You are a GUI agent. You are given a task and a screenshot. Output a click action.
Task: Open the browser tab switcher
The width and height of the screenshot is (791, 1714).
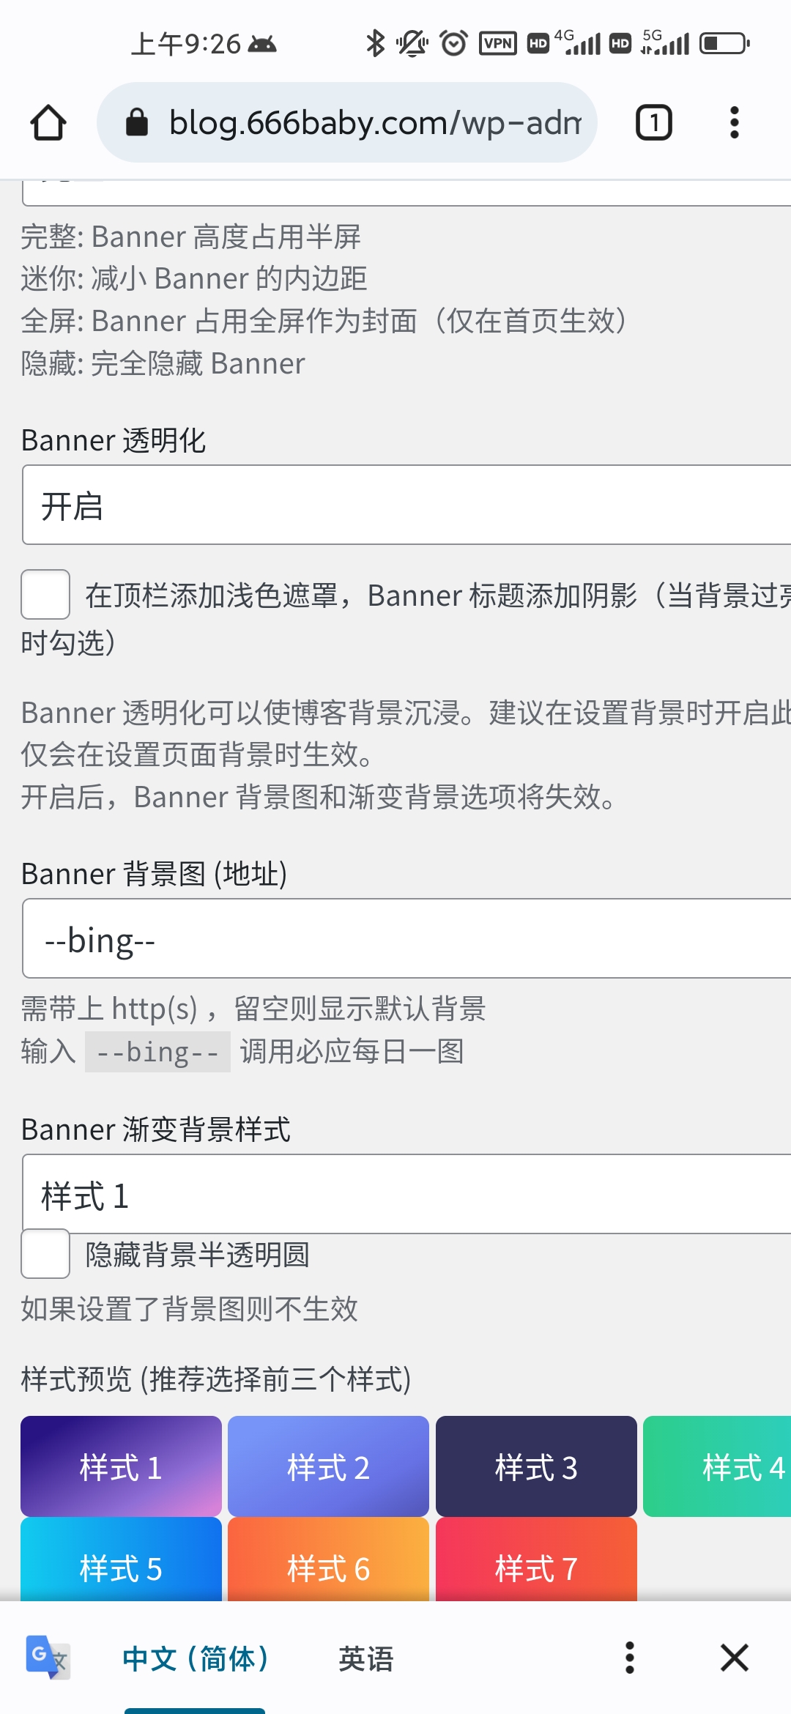653,122
